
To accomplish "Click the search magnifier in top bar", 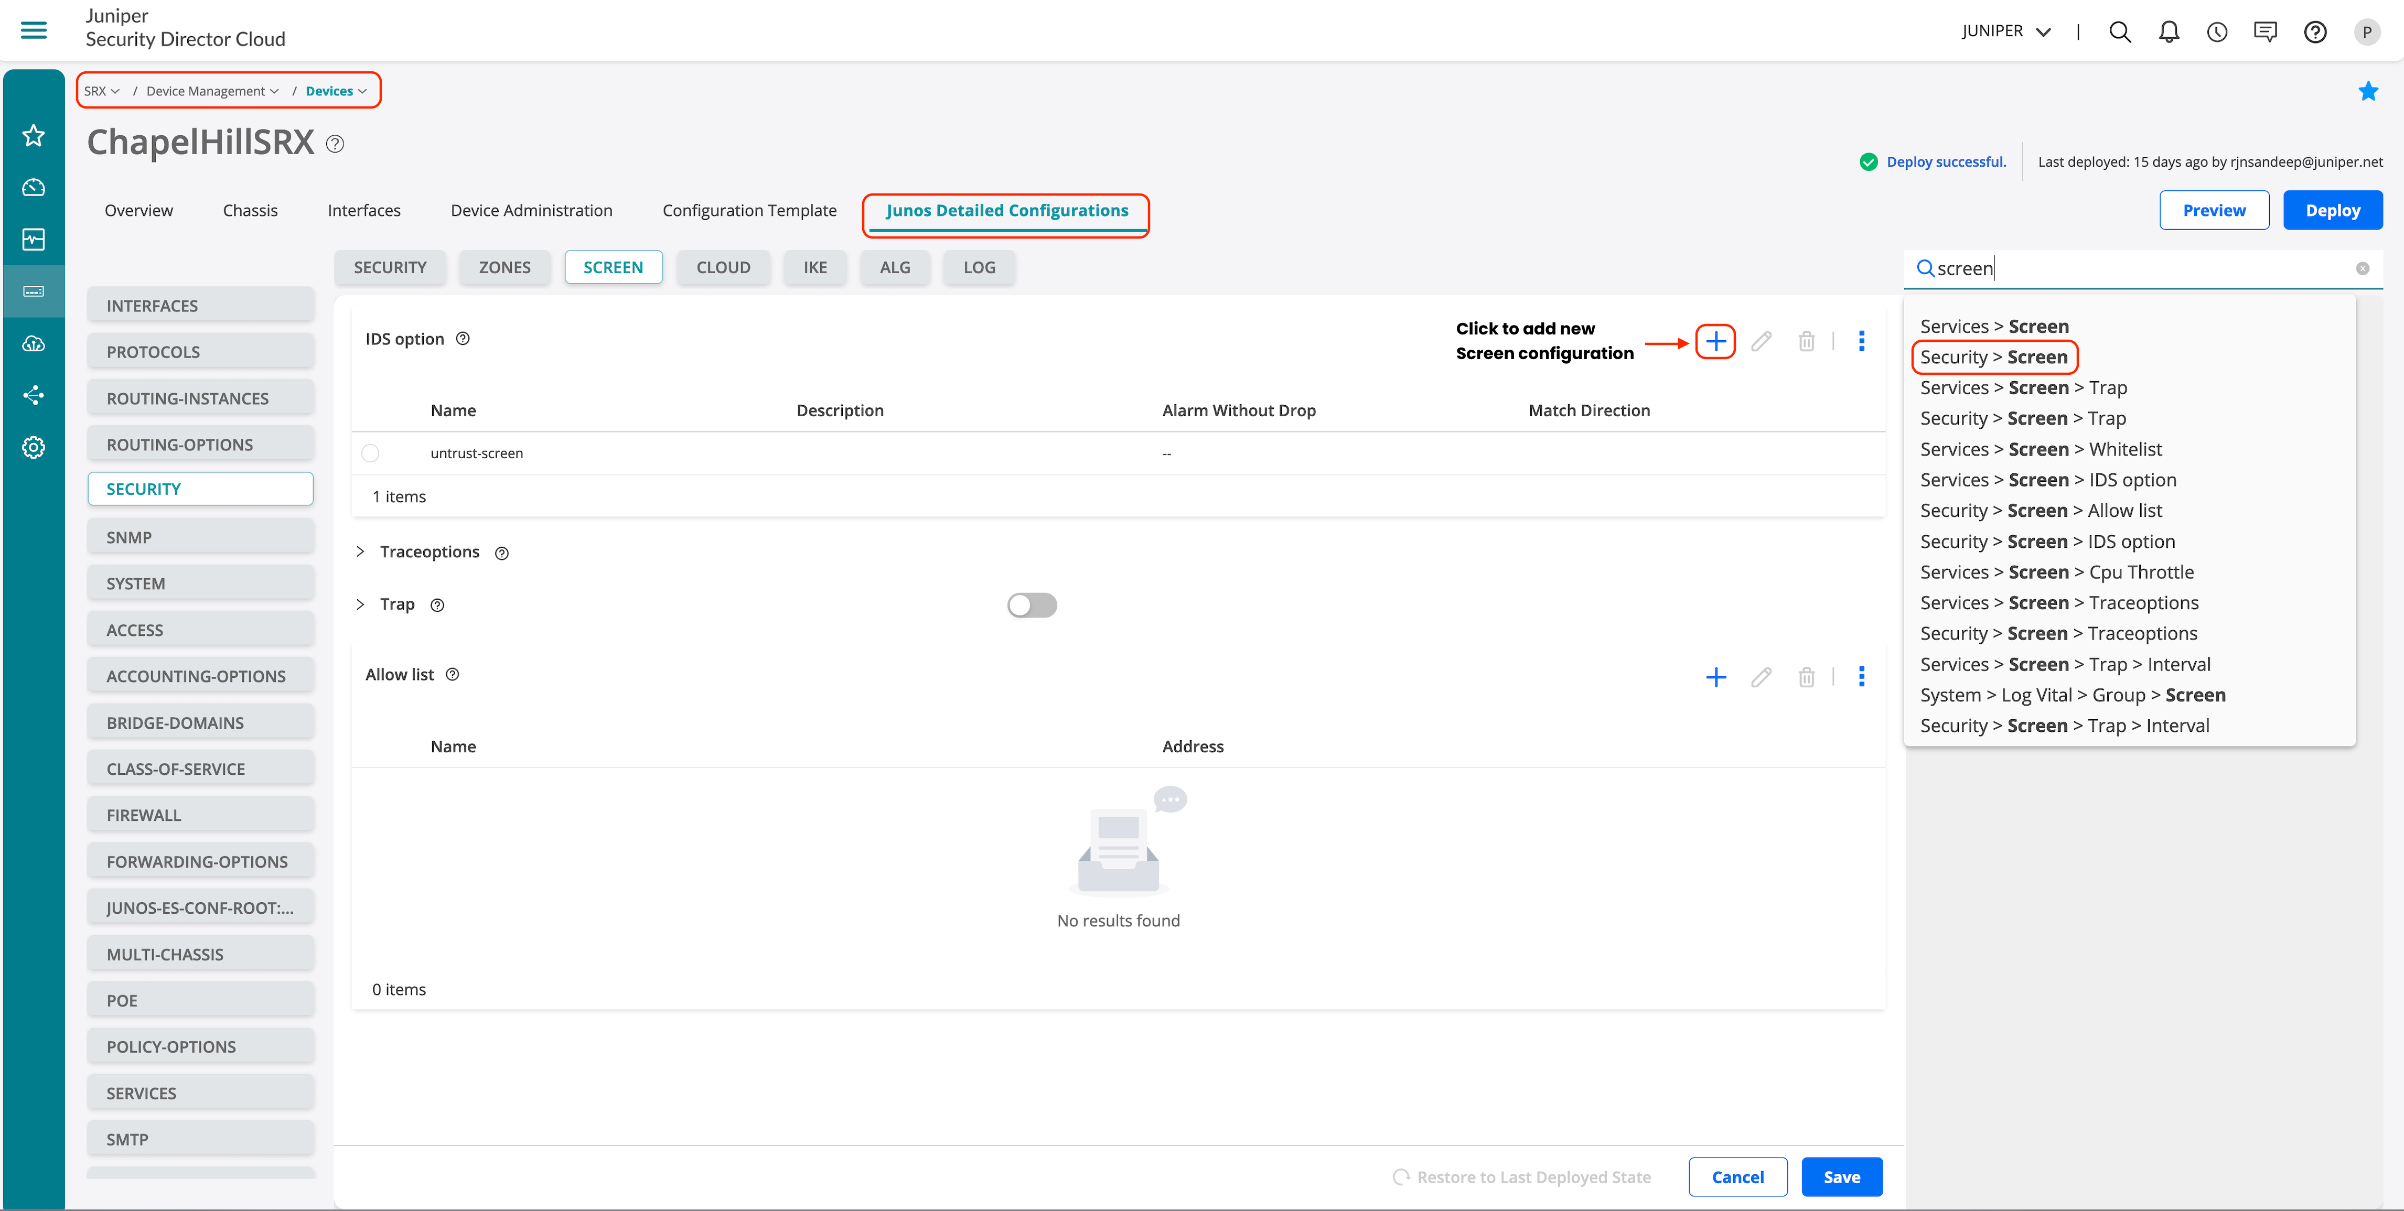I will (x=2119, y=32).
